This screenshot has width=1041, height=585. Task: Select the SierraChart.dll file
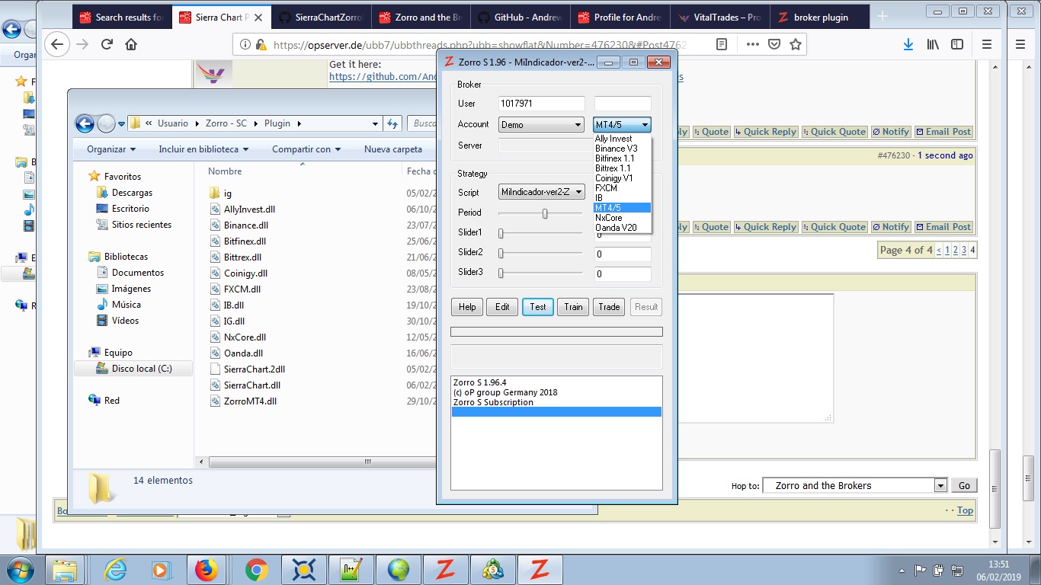click(x=251, y=385)
